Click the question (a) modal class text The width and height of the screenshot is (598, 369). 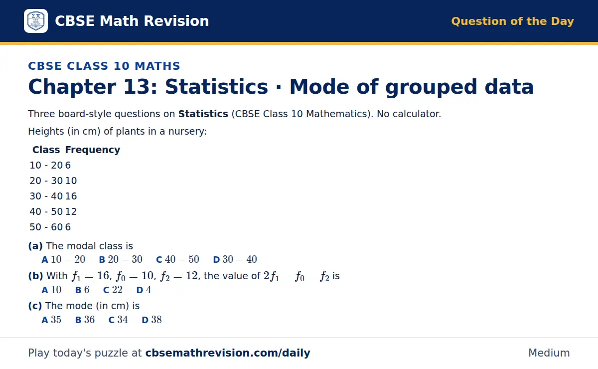(80, 246)
